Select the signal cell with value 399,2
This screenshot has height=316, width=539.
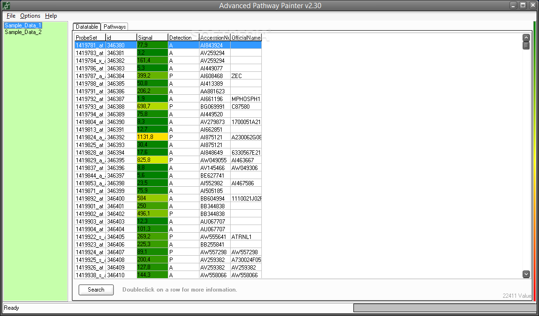[152, 76]
